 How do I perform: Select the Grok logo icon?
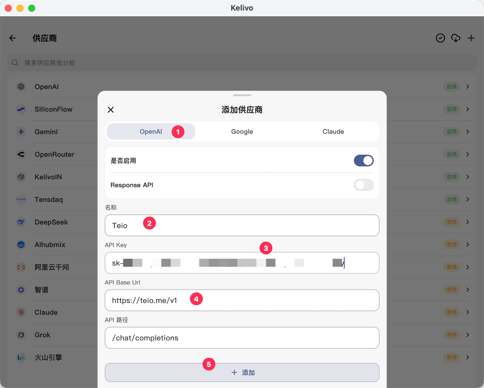(21, 335)
